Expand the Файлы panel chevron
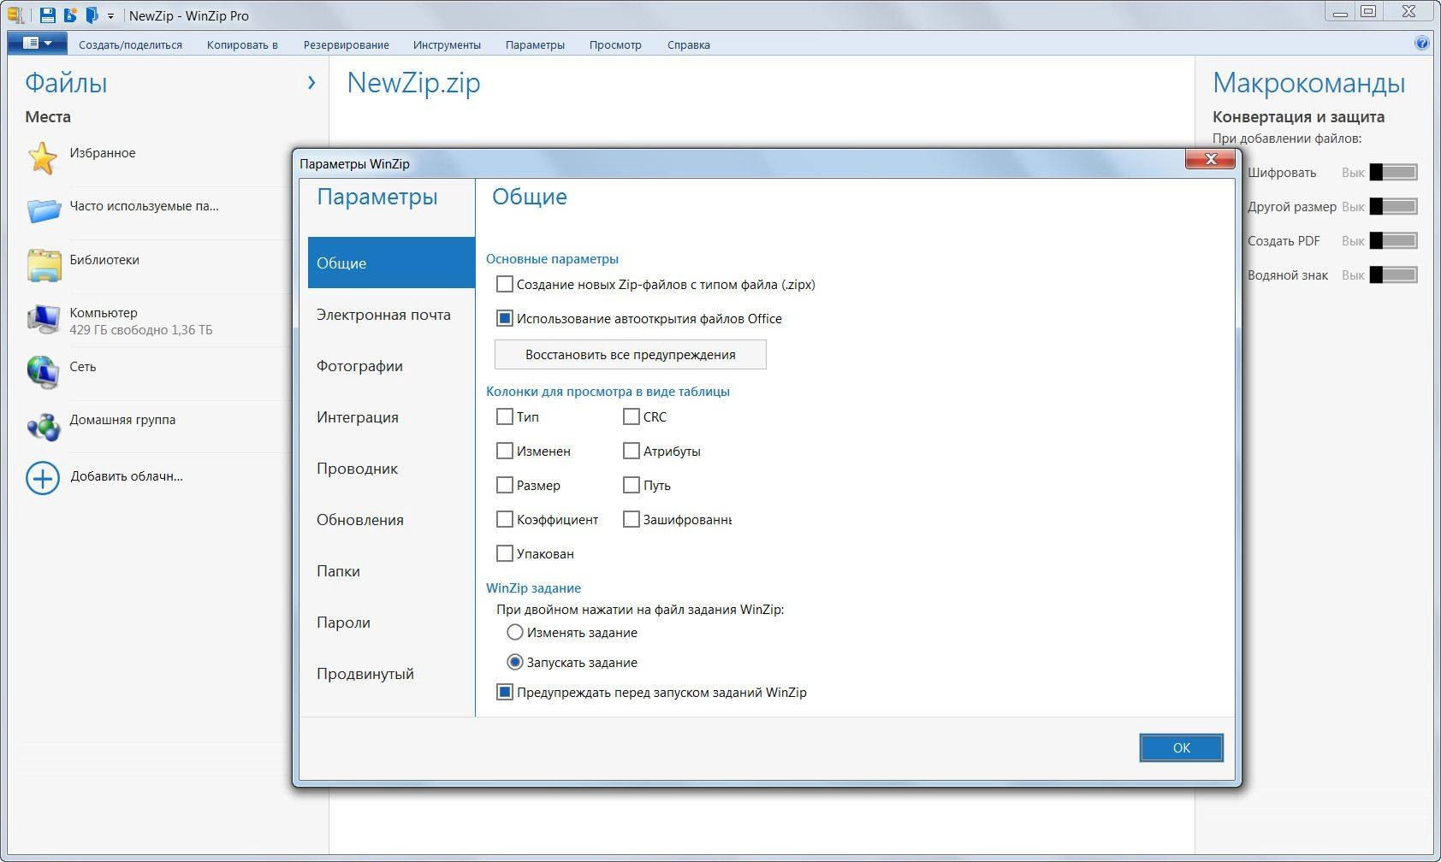The width and height of the screenshot is (1441, 862). pyautogui.click(x=311, y=83)
